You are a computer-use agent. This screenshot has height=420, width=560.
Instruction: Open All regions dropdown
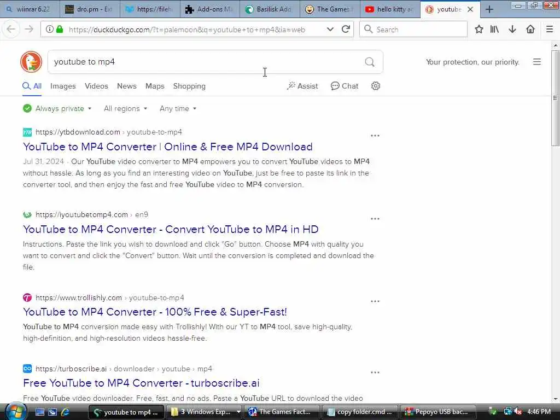coord(125,109)
